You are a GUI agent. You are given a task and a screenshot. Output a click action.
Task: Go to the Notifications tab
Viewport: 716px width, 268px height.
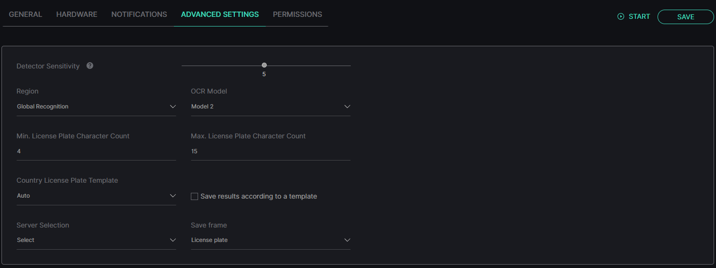(139, 14)
